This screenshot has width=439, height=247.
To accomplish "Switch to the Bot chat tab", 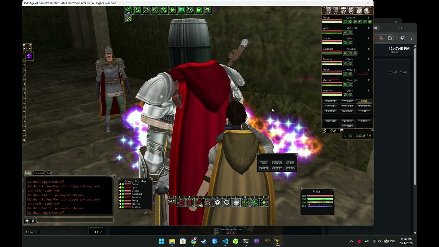I will pyautogui.click(x=49, y=173).
